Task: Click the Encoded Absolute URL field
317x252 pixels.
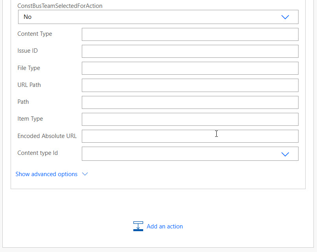Action: tap(190, 136)
